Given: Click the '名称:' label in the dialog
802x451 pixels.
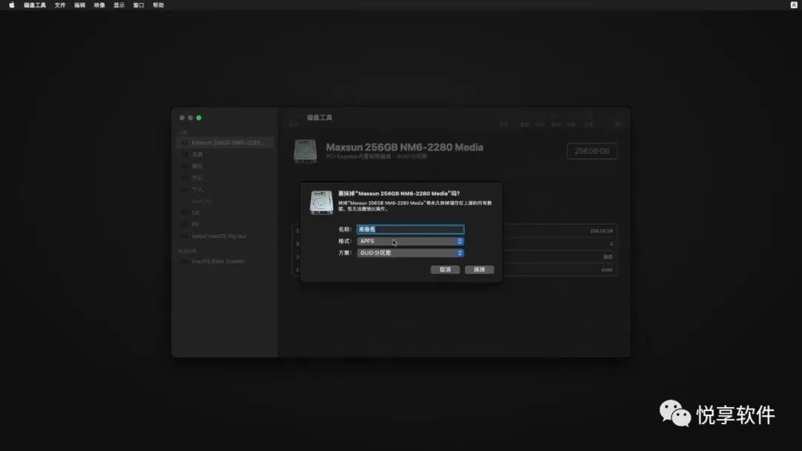Looking at the screenshot, I should click(x=345, y=229).
